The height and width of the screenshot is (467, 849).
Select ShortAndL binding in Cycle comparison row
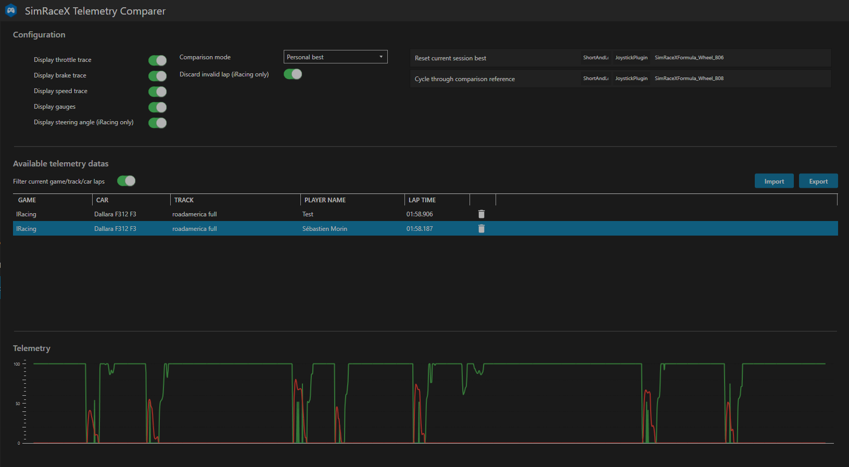tap(595, 79)
